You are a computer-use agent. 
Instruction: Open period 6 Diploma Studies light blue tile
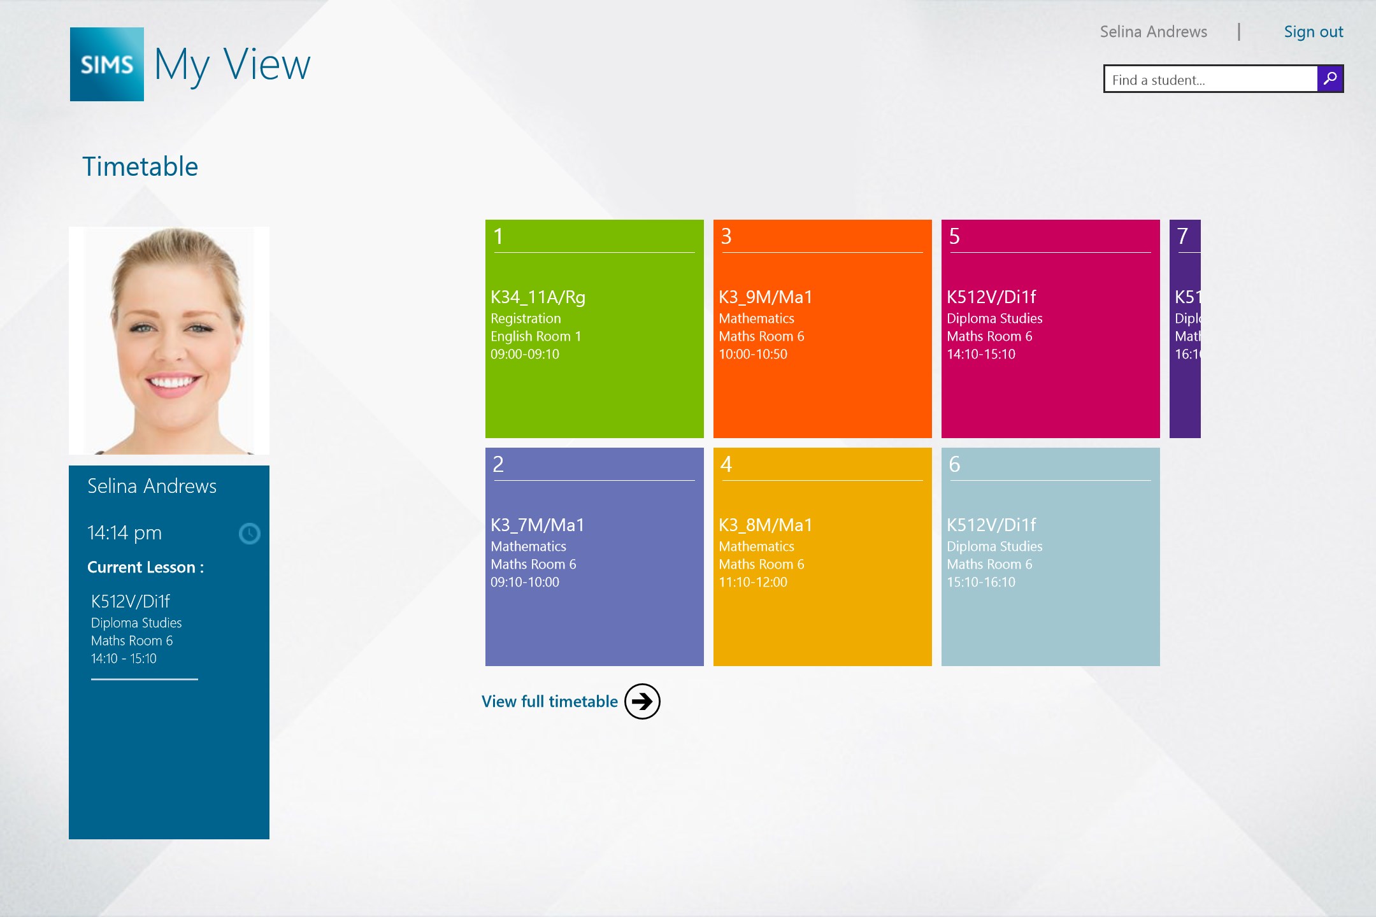(1050, 557)
